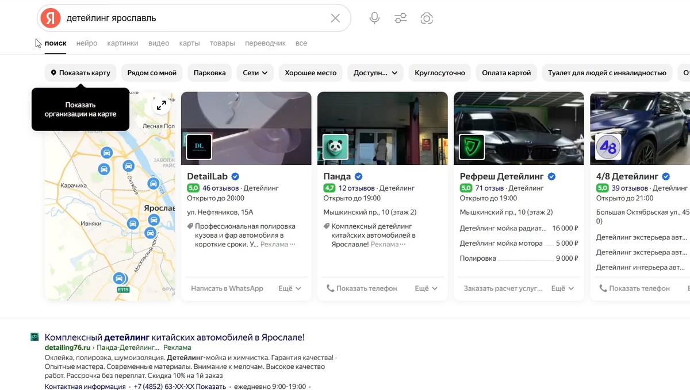690x390 pixels.
Task: Open ad options dots in Панда card
Action: click(402, 244)
